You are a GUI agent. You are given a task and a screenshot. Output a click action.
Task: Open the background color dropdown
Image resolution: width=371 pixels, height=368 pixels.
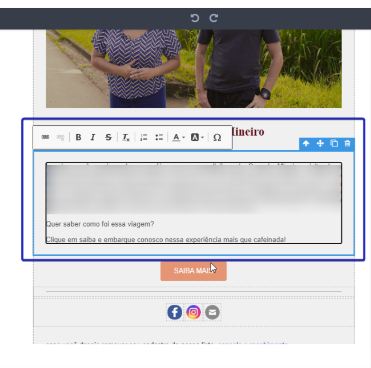[x=197, y=137]
